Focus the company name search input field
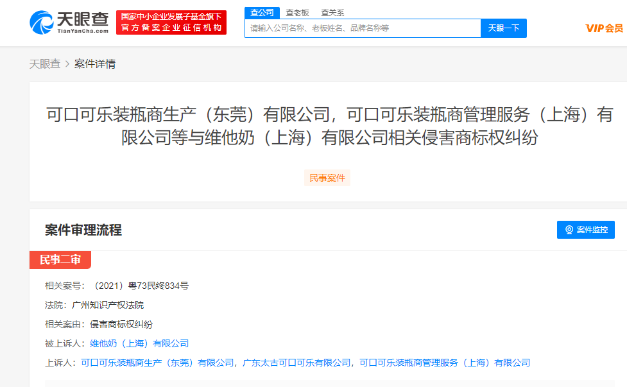This screenshot has height=387, width=627. coord(363,28)
